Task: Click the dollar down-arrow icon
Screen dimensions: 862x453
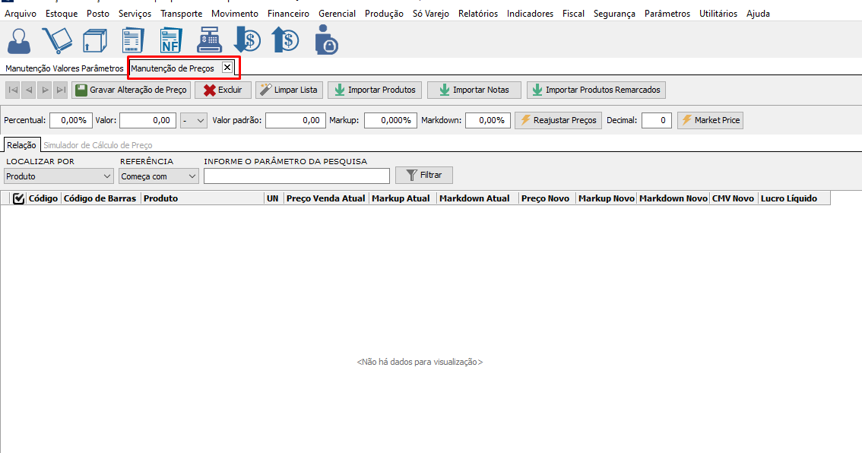Action: (247, 40)
